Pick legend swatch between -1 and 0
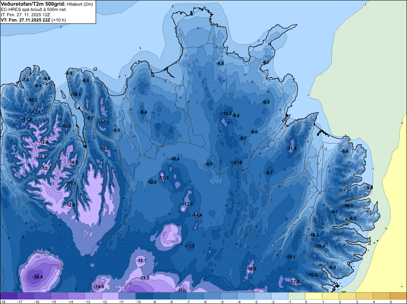Screen dimensions: 407x304 click(x=297, y=296)
